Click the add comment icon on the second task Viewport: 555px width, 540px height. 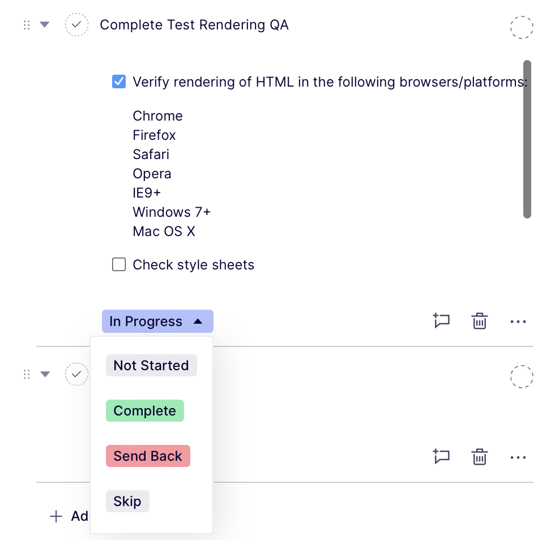pos(441,457)
